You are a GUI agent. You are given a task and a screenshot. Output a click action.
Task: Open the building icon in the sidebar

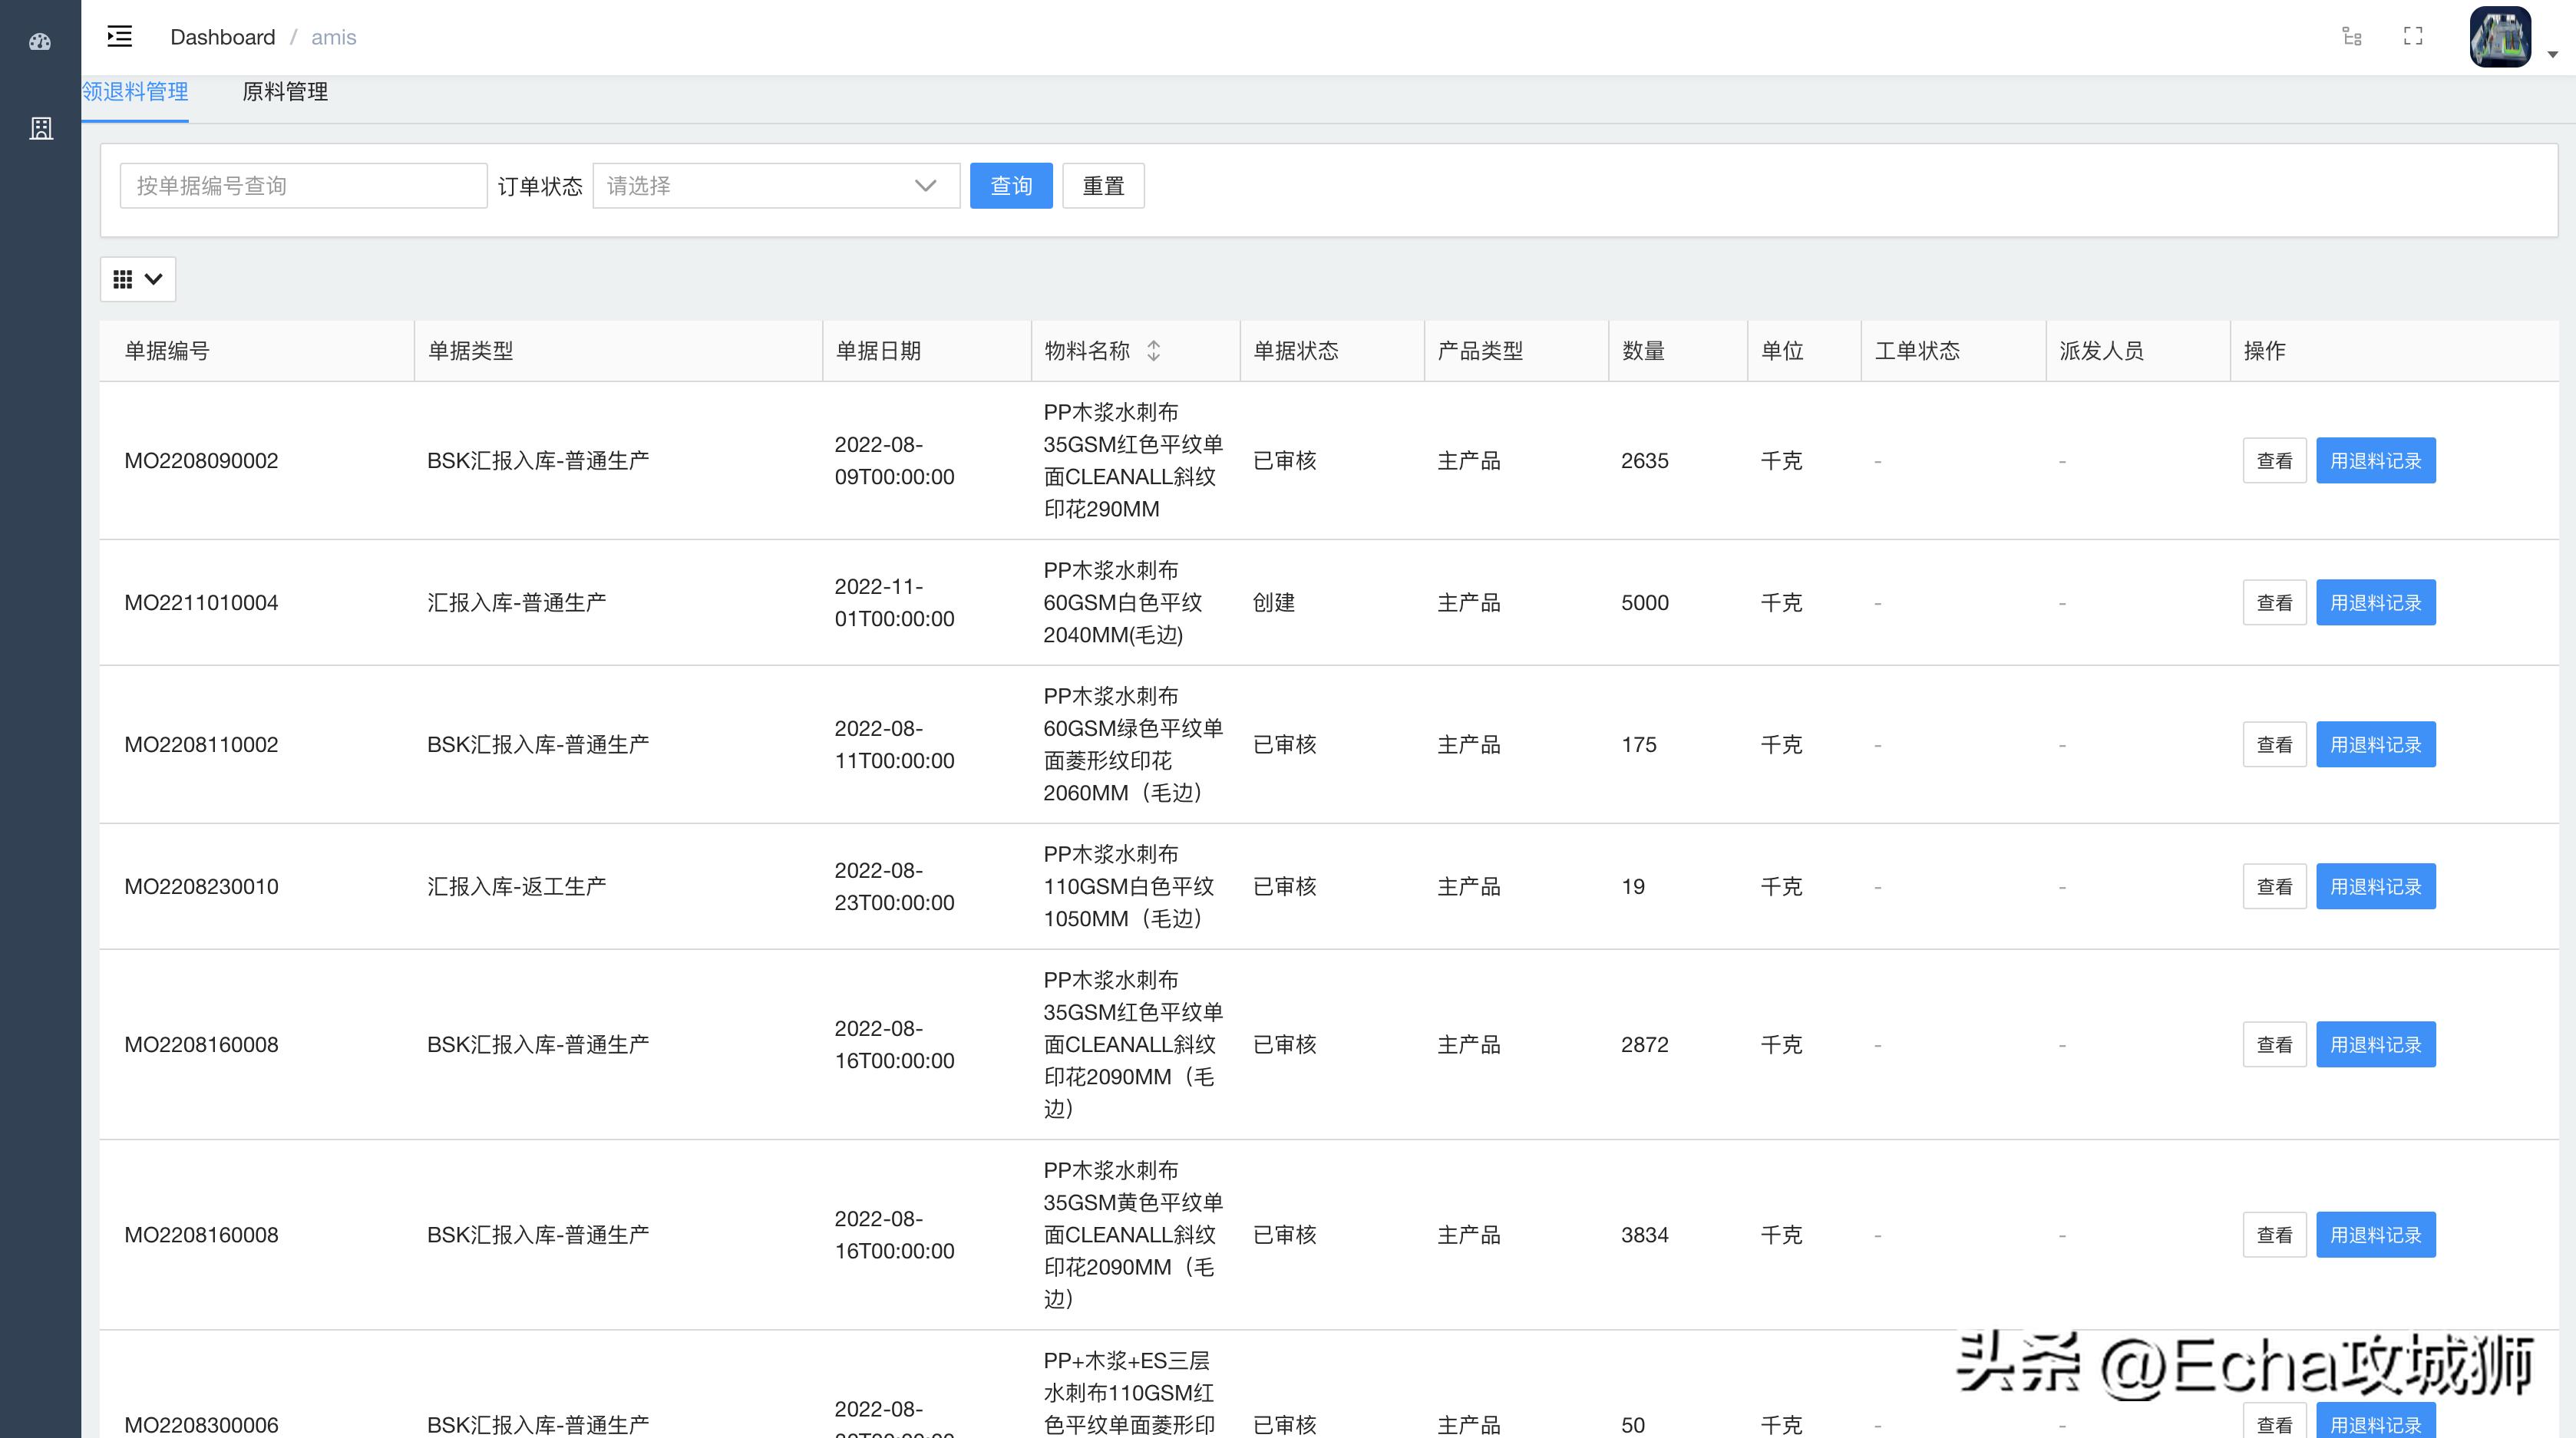coord(40,128)
